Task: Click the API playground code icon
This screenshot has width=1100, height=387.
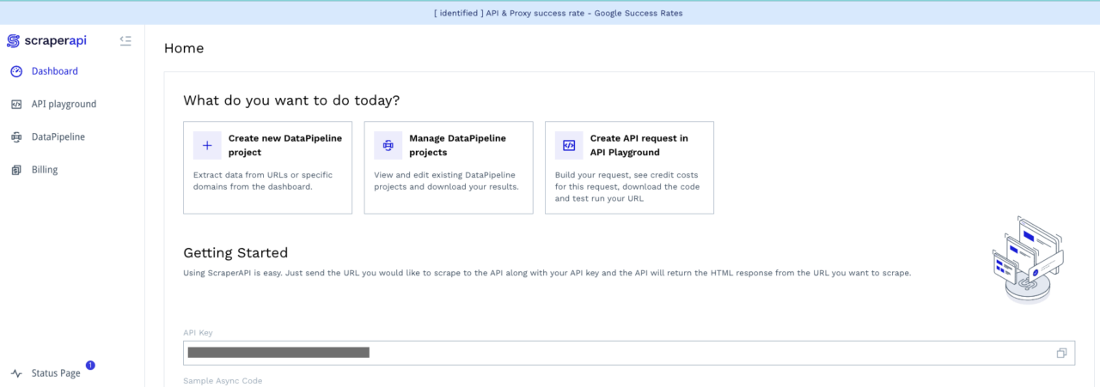Action: (x=16, y=104)
